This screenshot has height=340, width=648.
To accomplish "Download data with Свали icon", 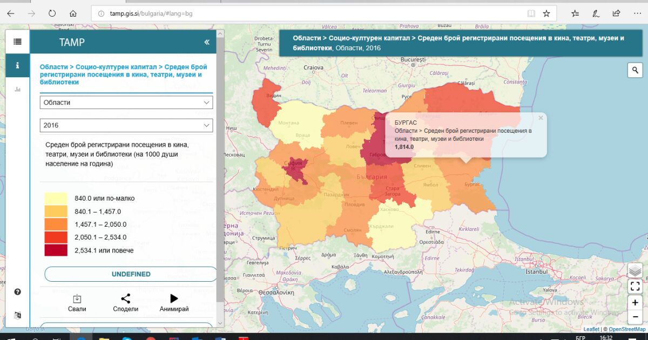I will [x=77, y=303].
